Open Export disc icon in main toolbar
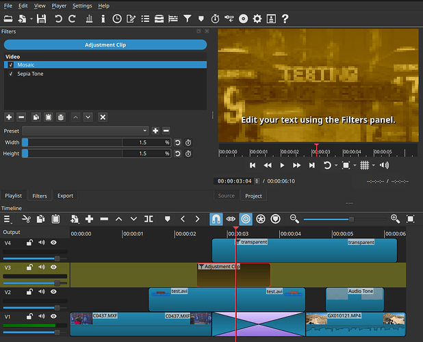 244,18
